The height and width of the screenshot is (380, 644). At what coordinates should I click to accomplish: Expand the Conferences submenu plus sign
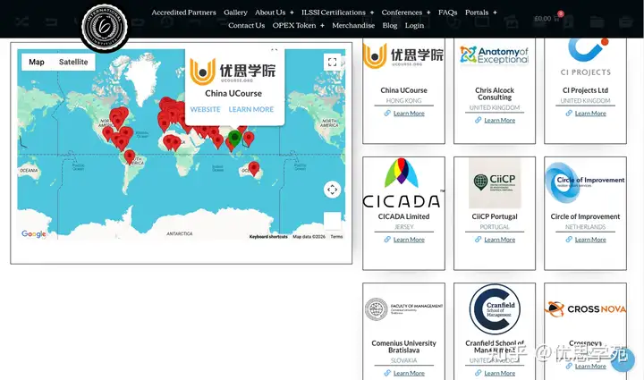tap(428, 13)
